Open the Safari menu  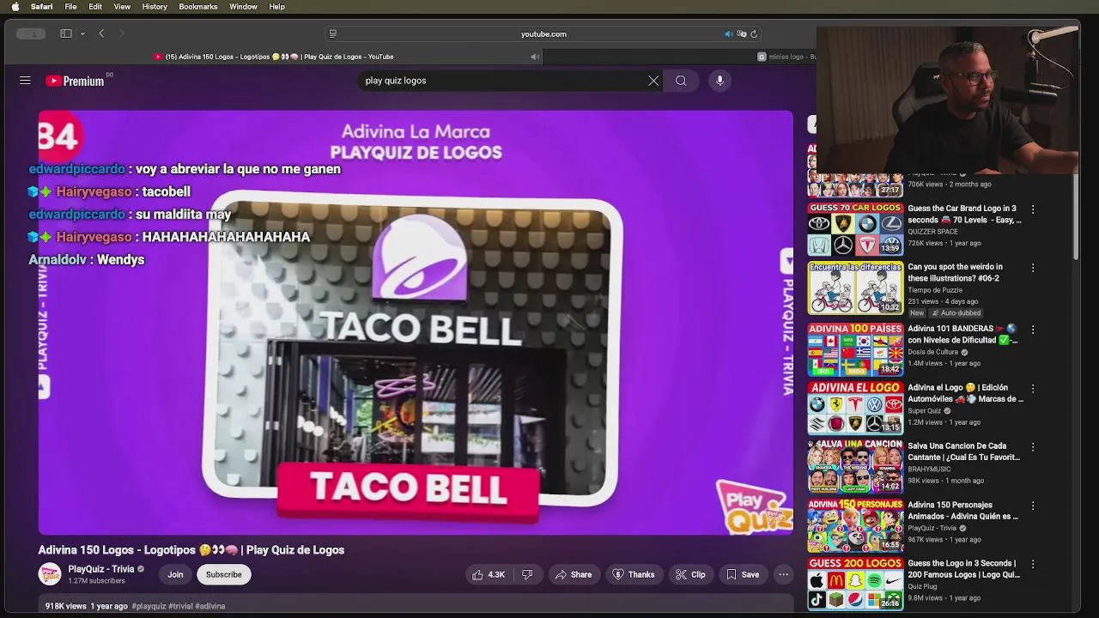(41, 6)
